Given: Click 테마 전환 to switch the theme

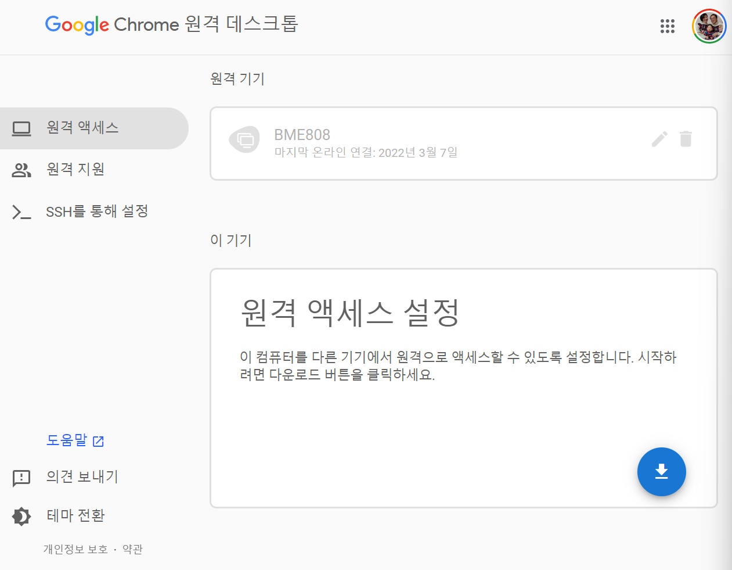Looking at the screenshot, I should click(75, 515).
